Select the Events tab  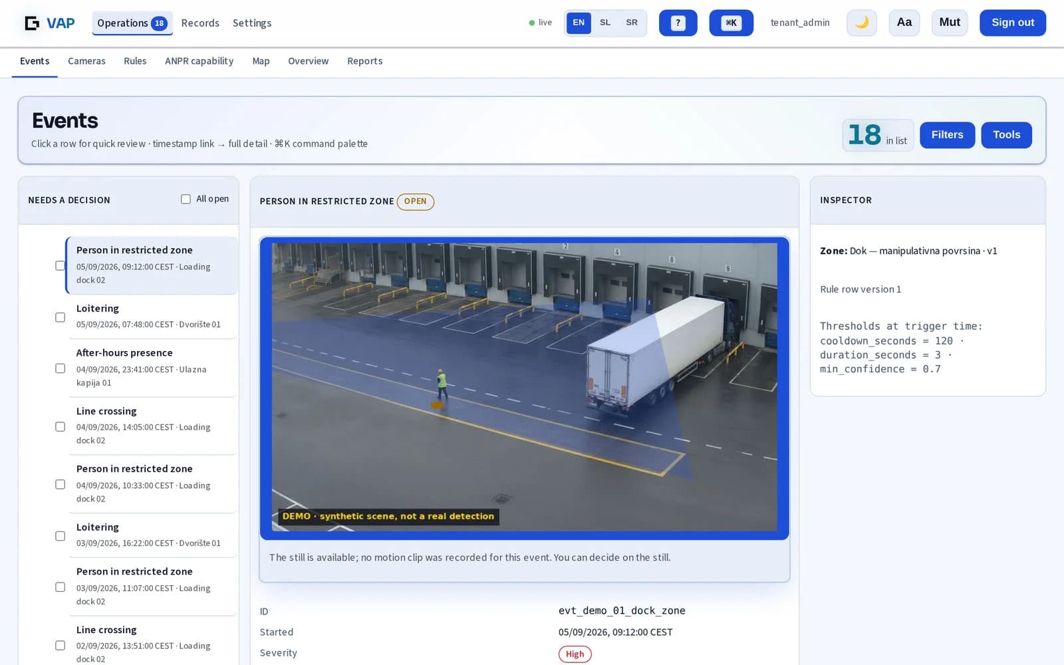pos(35,61)
